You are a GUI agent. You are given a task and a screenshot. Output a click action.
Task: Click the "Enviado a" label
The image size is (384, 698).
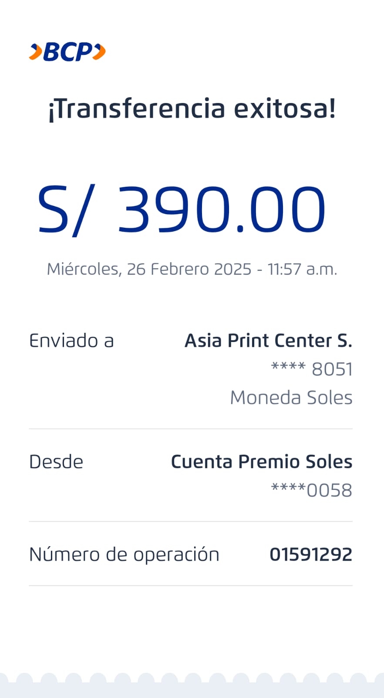tap(71, 341)
